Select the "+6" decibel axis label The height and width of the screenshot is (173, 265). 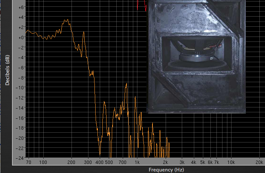pos(21,7)
